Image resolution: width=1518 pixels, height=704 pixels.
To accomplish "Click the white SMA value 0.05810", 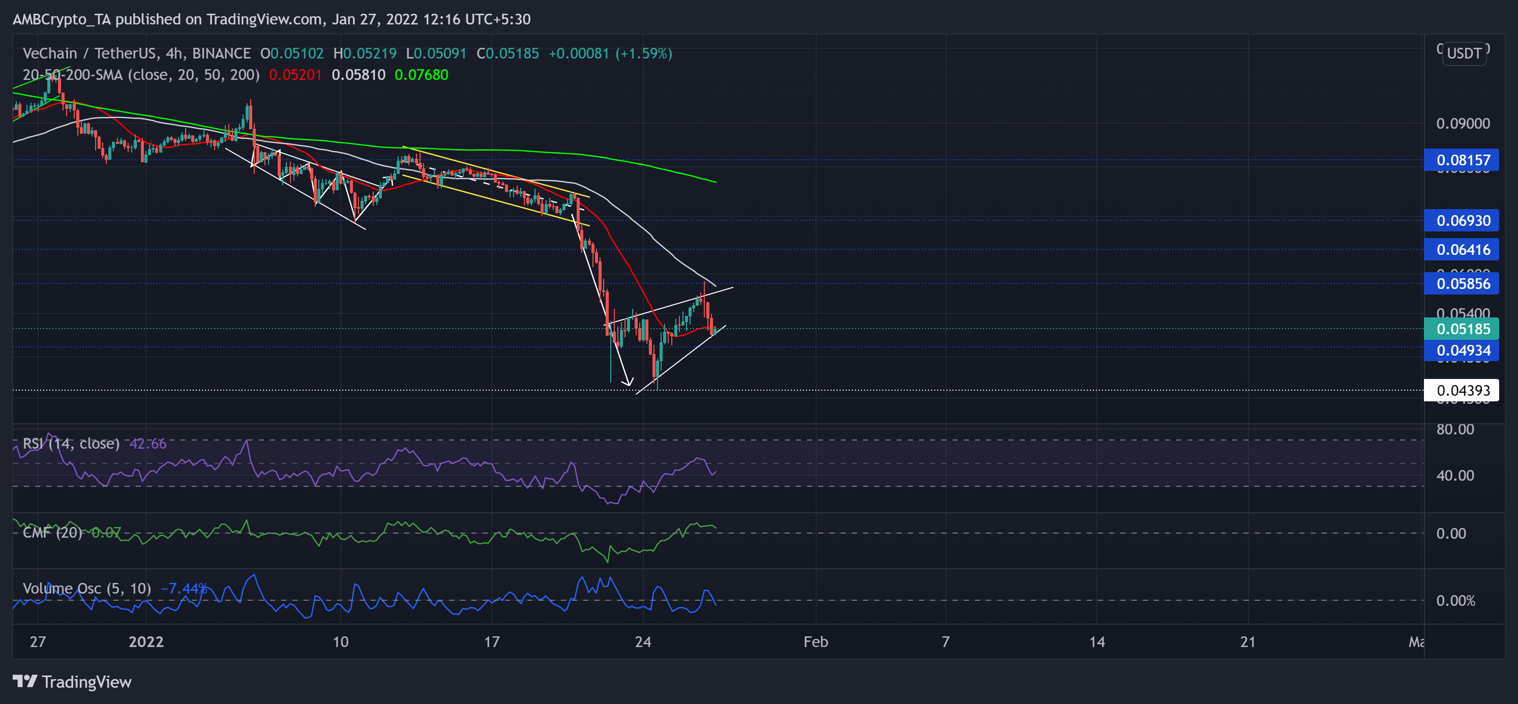I will click(x=359, y=75).
